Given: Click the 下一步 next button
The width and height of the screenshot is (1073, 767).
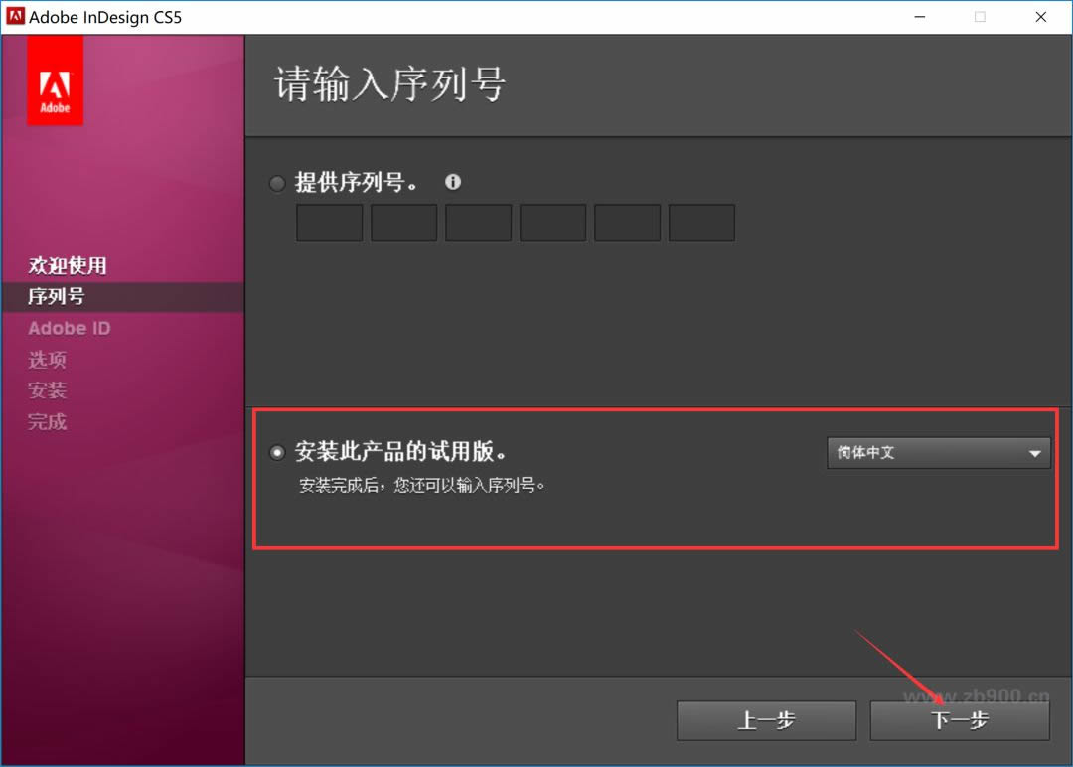Looking at the screenshot, I should click(959, 720).
